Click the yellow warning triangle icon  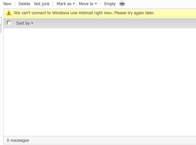pos(8,13)
